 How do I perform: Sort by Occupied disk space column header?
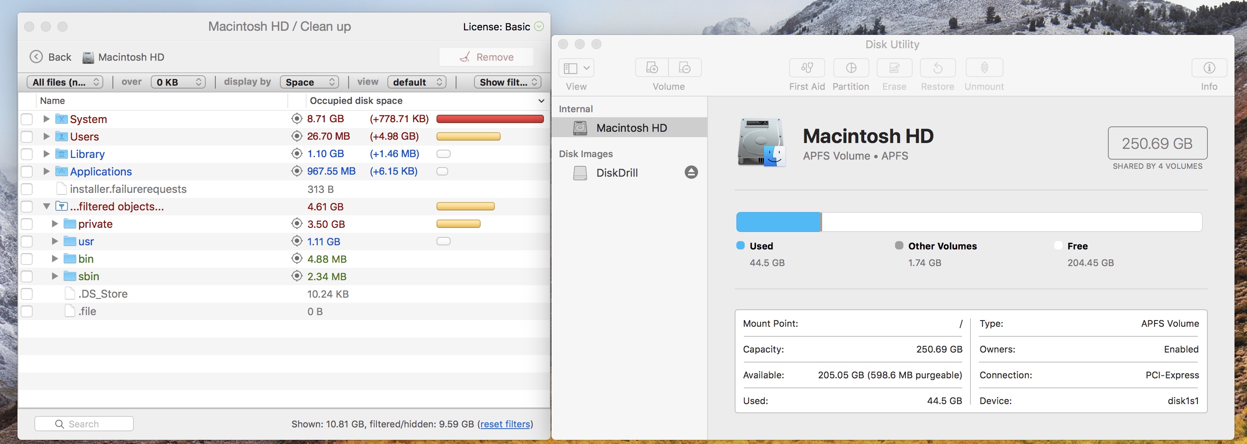[356, 101]
